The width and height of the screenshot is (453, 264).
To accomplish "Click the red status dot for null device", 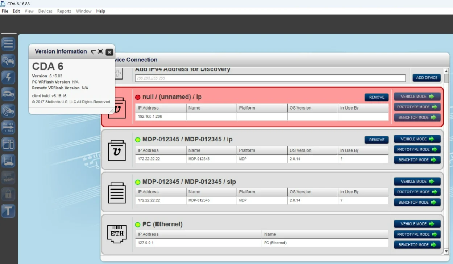I will click(x=138, y=97).
